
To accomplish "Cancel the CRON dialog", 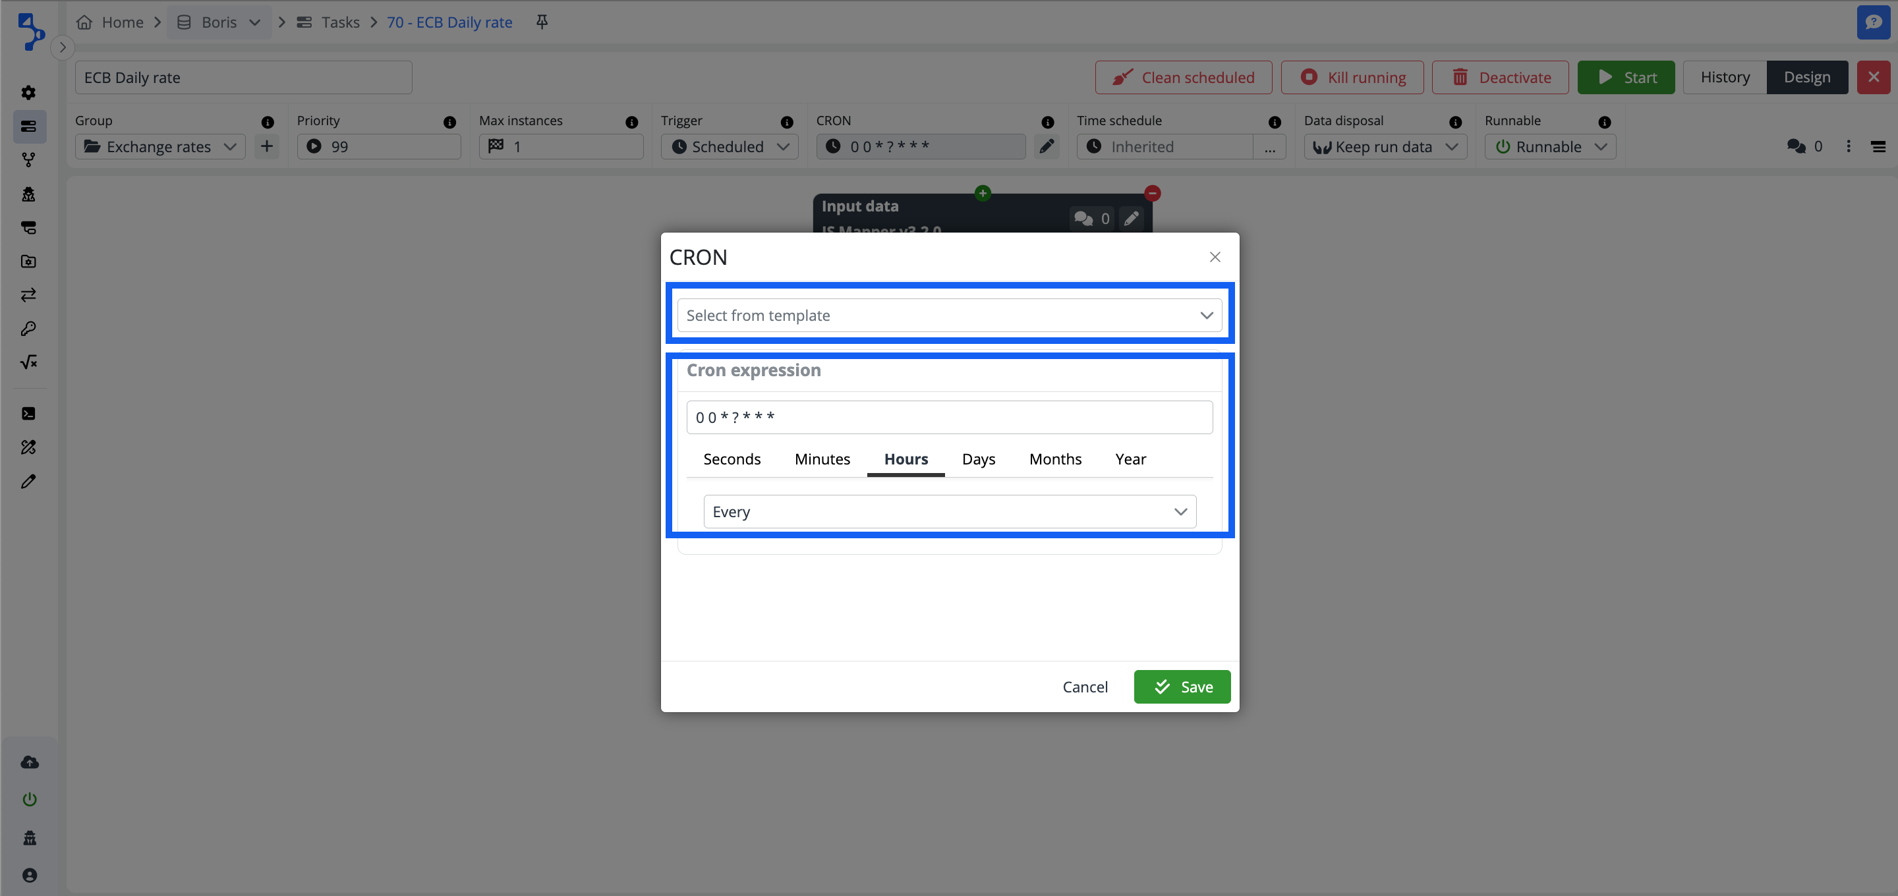I will 1085,686.
